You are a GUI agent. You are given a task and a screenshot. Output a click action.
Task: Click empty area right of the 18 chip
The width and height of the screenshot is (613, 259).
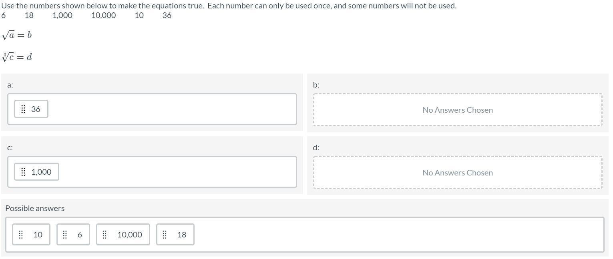coord(396,235)
